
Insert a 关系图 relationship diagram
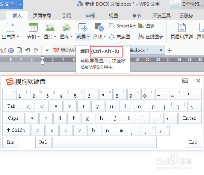119,37
